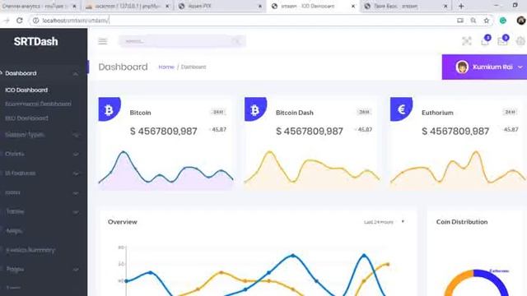View site information icon before URL
The width and height of the screenshot is (527, 296).
click(x=35, y=21)
